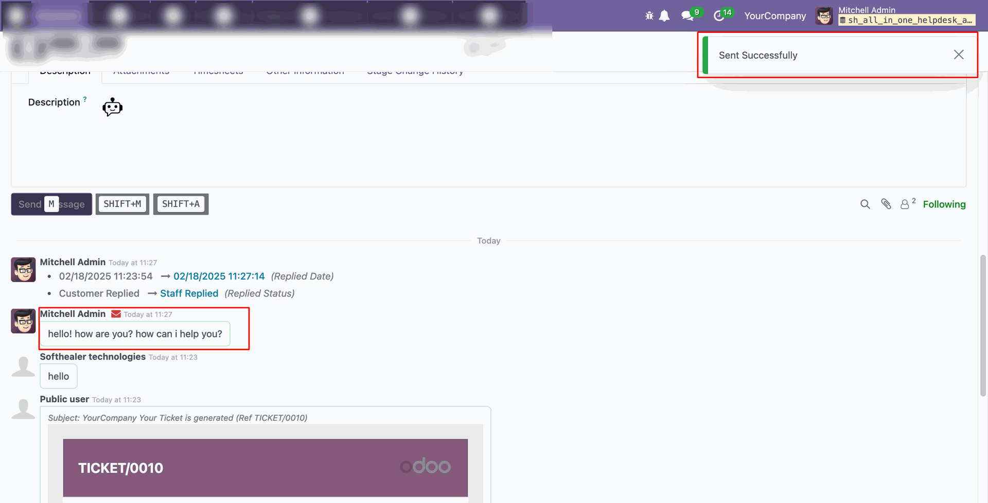The height and width of the screenshot is (503, 988).
Task: Click the chatbot robot icon beside Description
Action: (112, 107)
